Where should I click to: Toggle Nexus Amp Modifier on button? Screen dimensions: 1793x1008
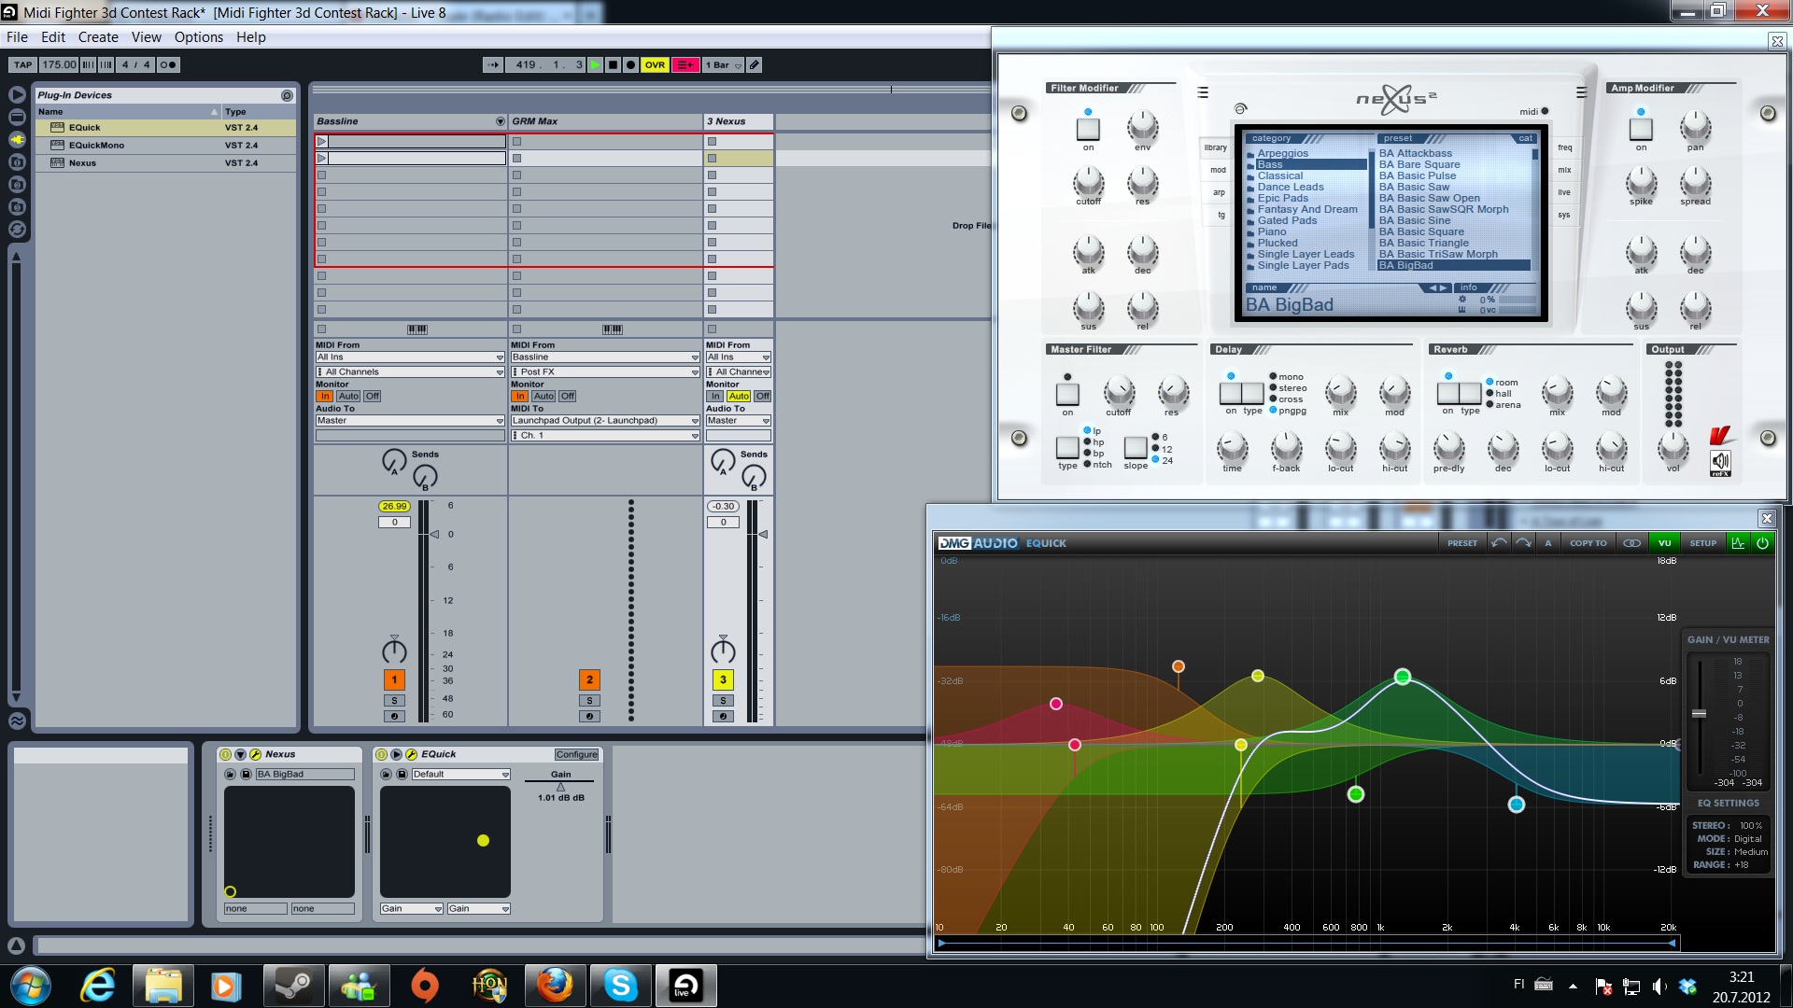(1641, 130)
